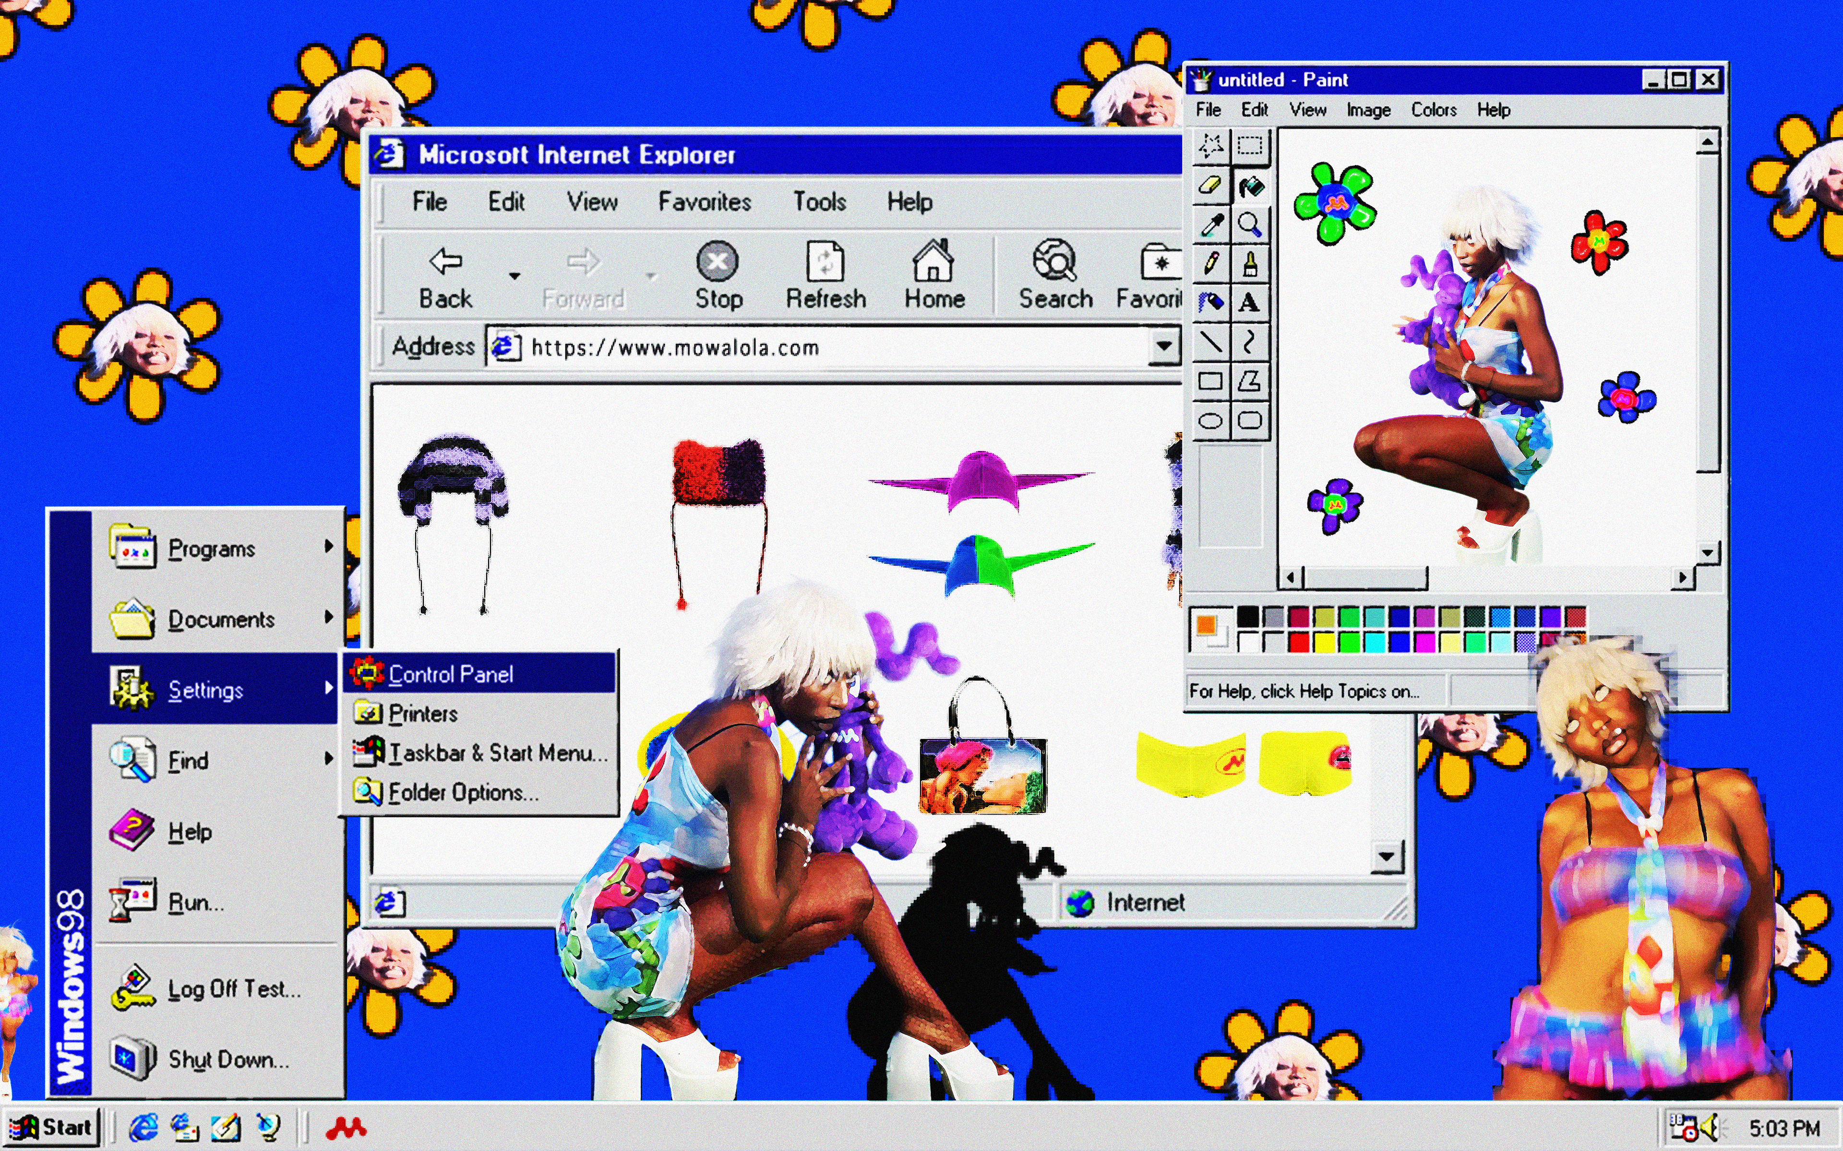Viewport: 1843px width, 1151px height.
Task: Pick the red color swatch in the palette
Action: click(x=1298, y=643)
